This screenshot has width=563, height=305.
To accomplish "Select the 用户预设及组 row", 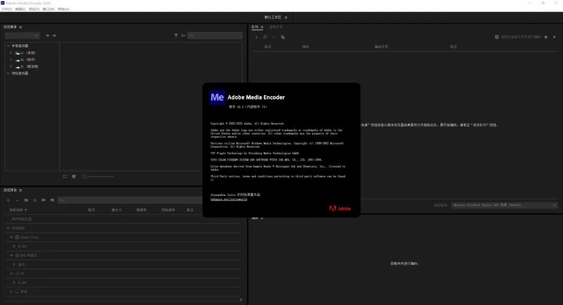I will click(123, 219).
